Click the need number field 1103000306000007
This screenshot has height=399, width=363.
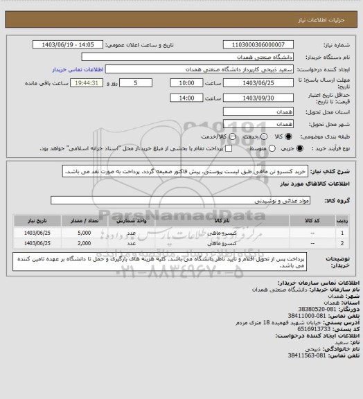[x=258, y=44]
